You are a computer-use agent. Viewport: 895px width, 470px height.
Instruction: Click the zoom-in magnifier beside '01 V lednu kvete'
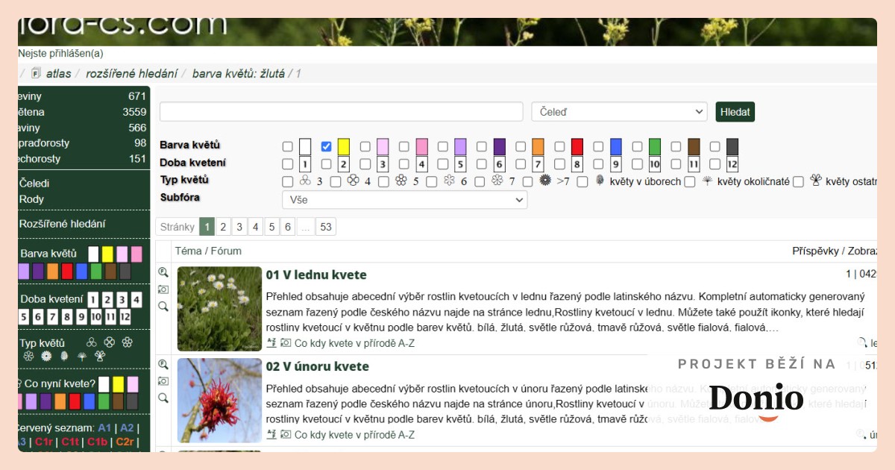tap(163, 272)
